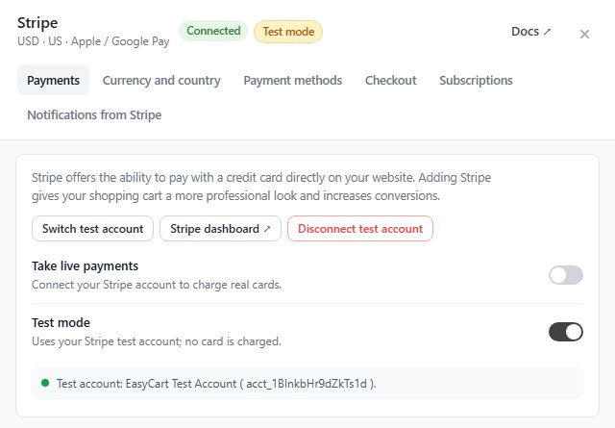Open the Subscriptions tab
Image resolution: width=615 pixels, height=428 pixels.
(x=476, y=80)
